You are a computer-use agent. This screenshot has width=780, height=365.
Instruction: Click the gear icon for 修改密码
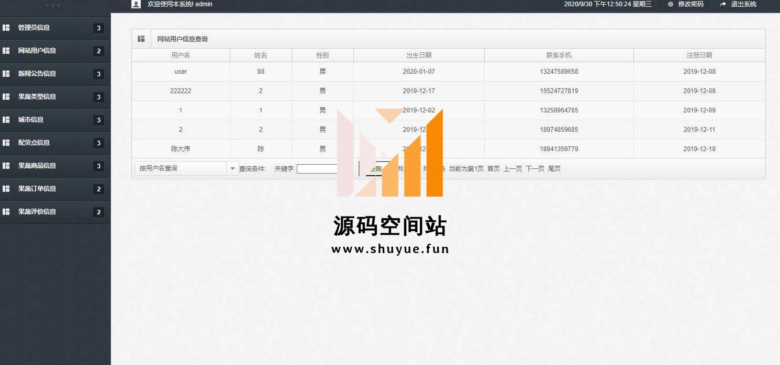(x=670, y=4)
